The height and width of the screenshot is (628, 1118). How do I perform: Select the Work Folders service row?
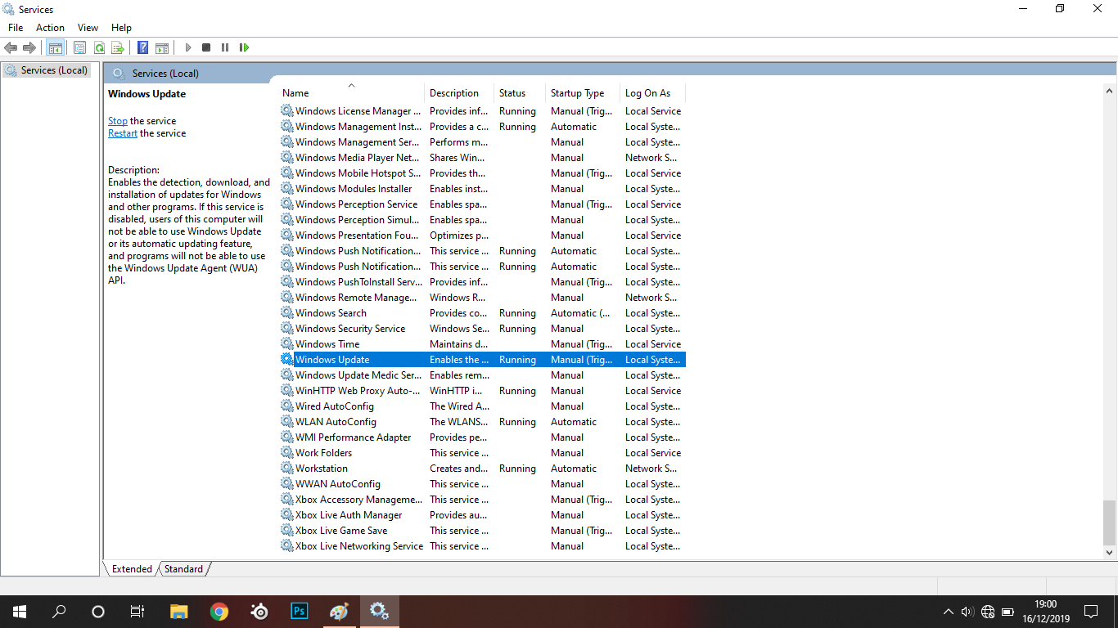point(482,453)
